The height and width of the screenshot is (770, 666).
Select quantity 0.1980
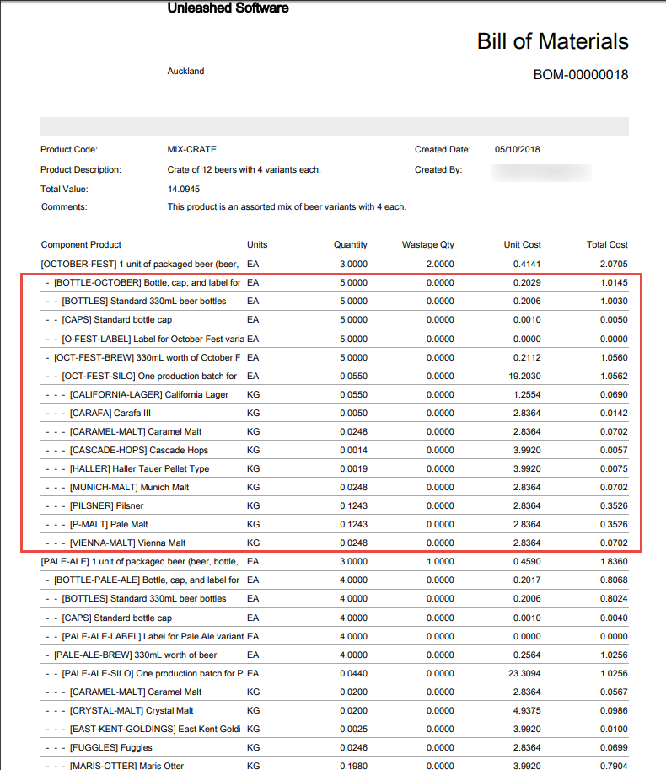click(353, 766)
